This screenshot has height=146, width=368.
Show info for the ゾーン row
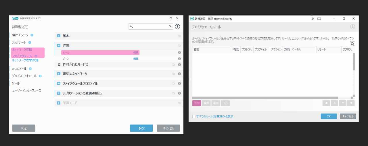(x=179, y=59)
